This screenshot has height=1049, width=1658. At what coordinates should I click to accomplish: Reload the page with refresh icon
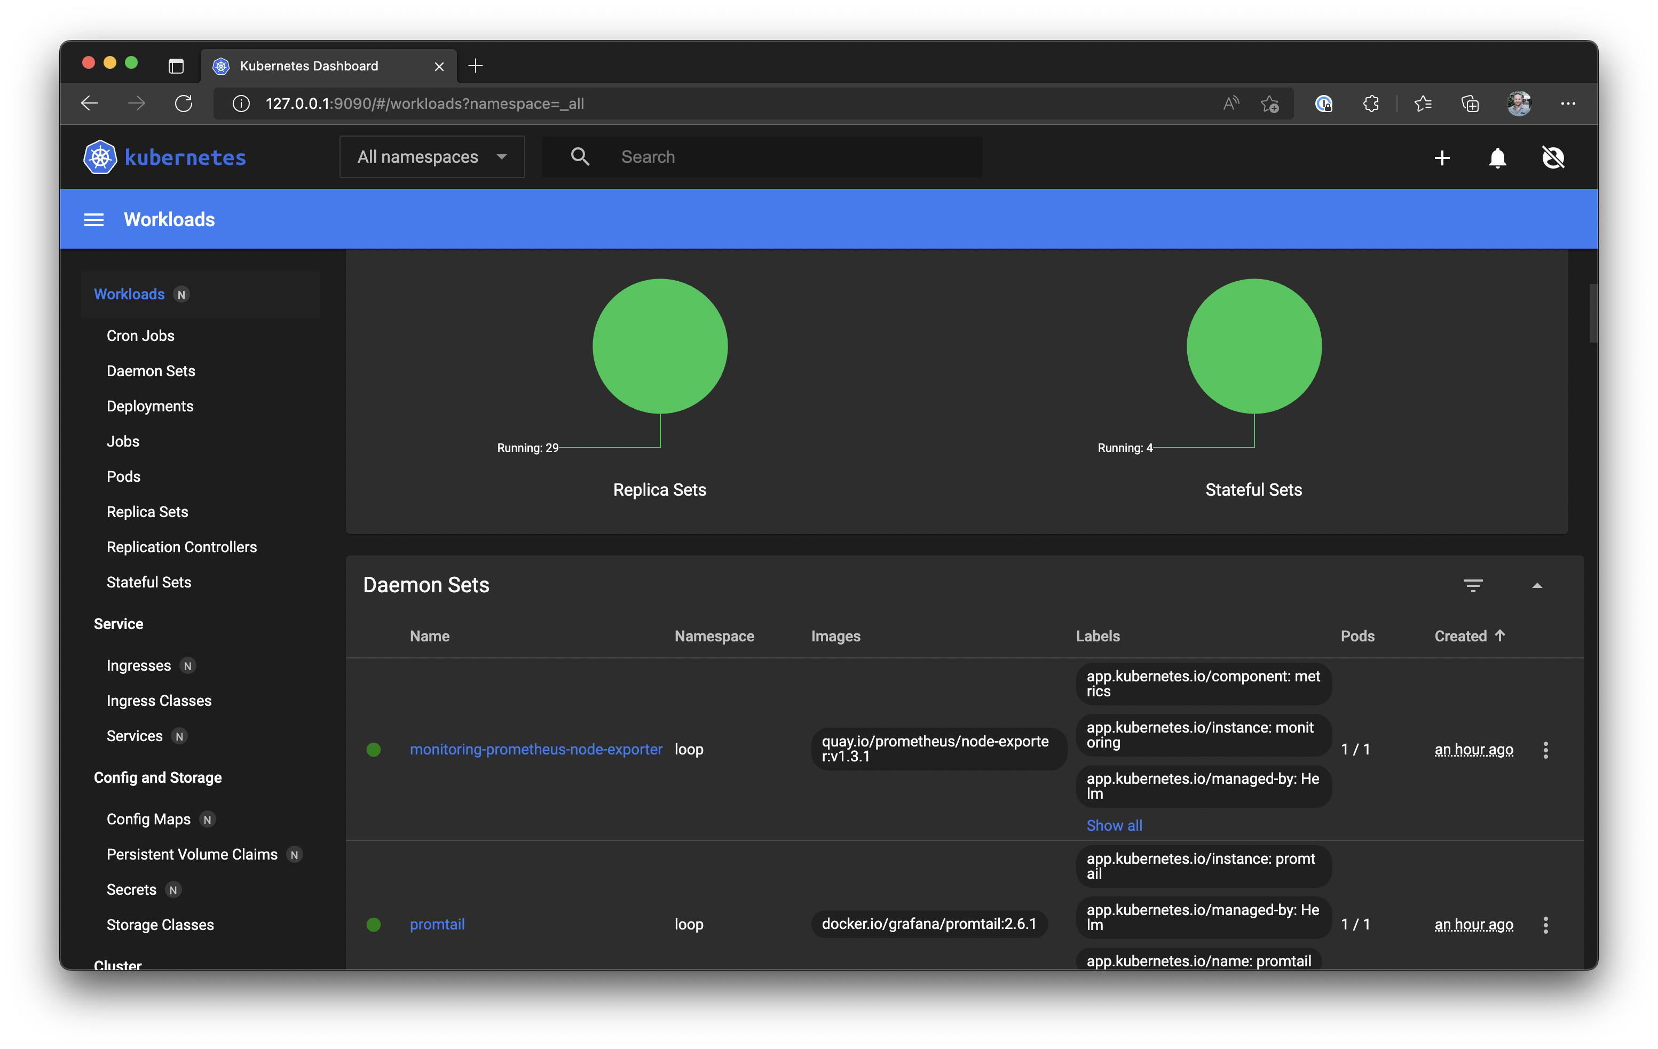click(x=184, y=104)
